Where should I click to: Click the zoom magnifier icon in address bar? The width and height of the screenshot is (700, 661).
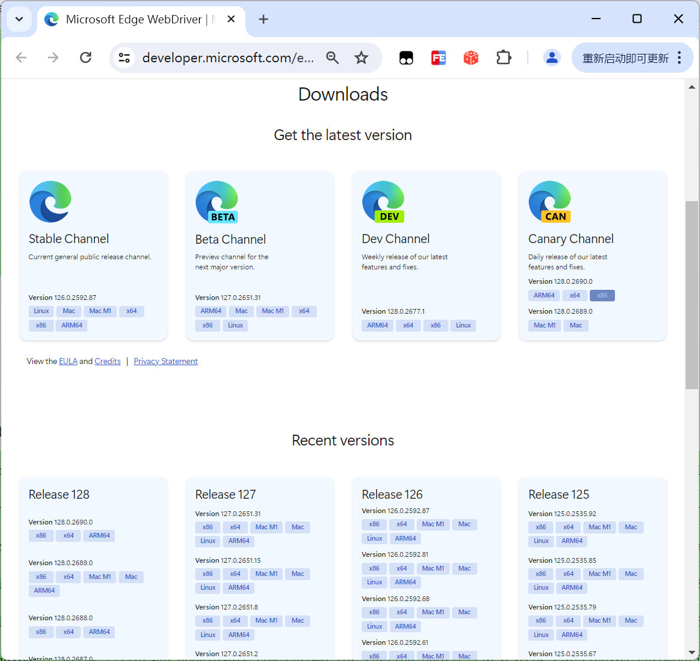(x=332, y=57)
